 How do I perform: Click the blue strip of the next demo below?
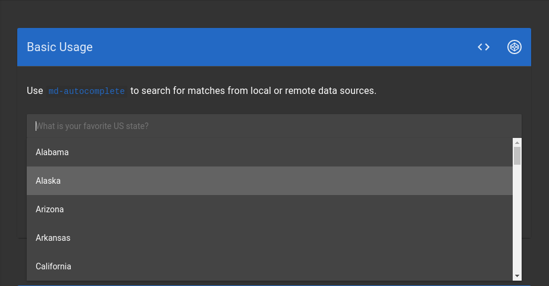tap(275, 285)
